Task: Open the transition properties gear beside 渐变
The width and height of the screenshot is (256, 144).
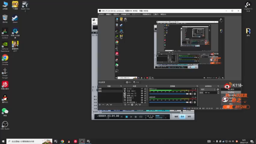Action: coord(218,90)
